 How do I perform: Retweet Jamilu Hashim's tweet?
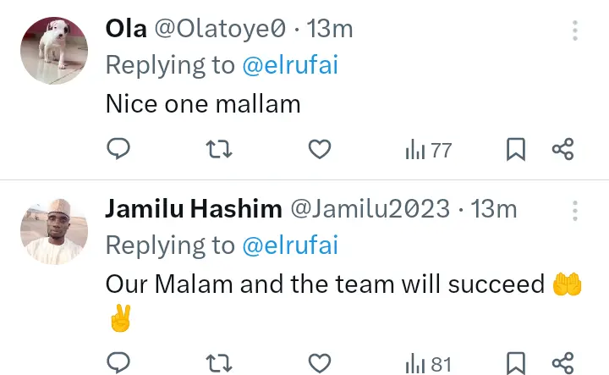[219, 364]
